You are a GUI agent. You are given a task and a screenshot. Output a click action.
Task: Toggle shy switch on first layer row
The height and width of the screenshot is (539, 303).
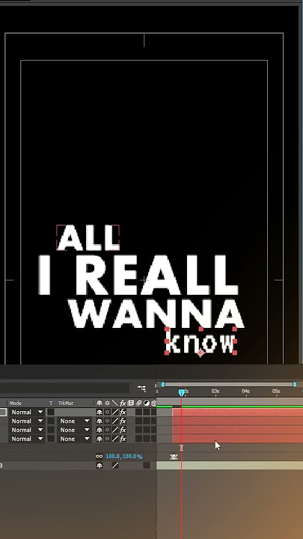[100, 412]
